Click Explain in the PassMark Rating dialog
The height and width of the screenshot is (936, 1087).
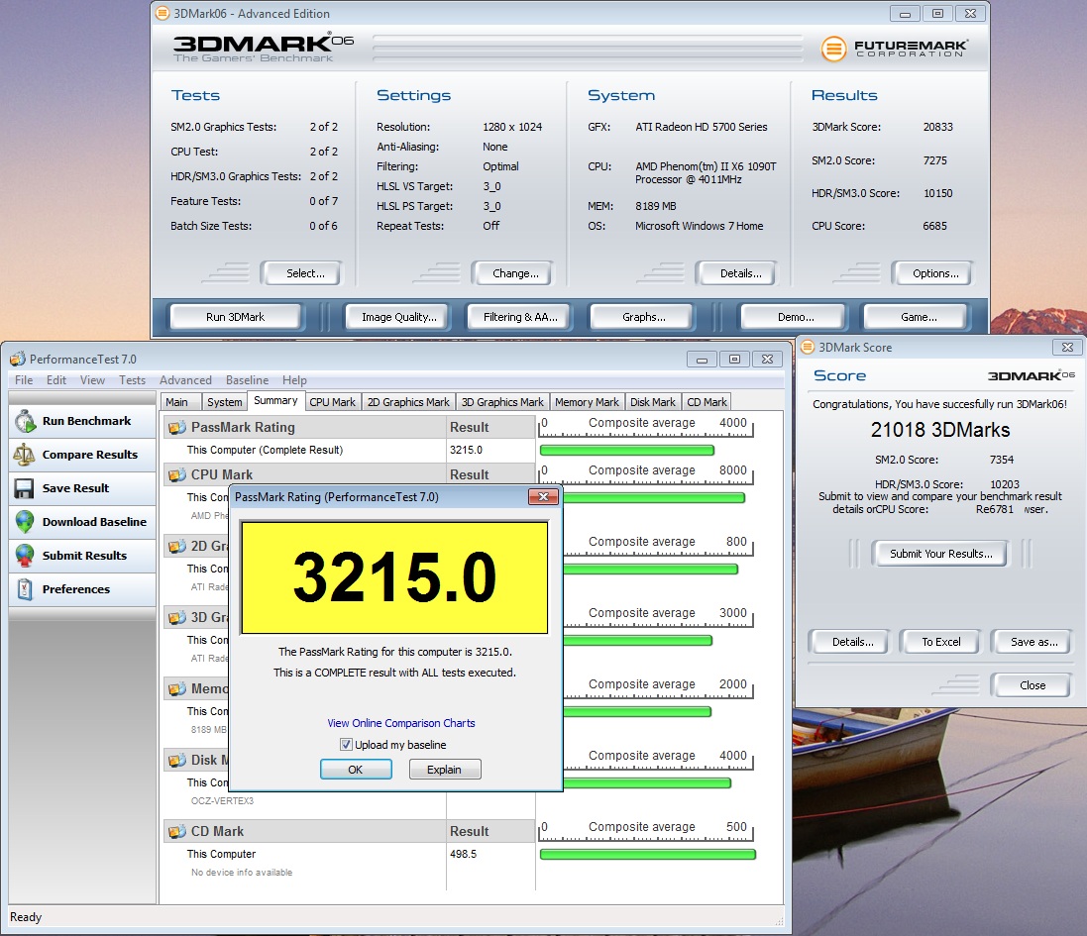pos(444,770)
